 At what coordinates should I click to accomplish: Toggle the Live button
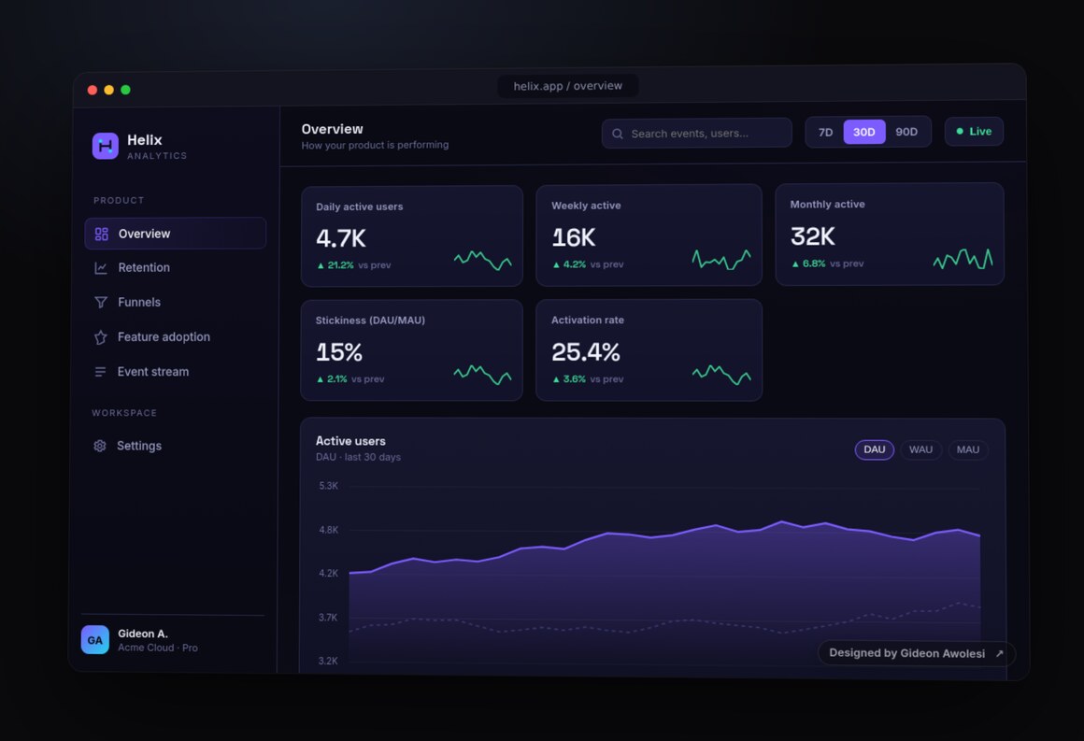click(974, 132)
